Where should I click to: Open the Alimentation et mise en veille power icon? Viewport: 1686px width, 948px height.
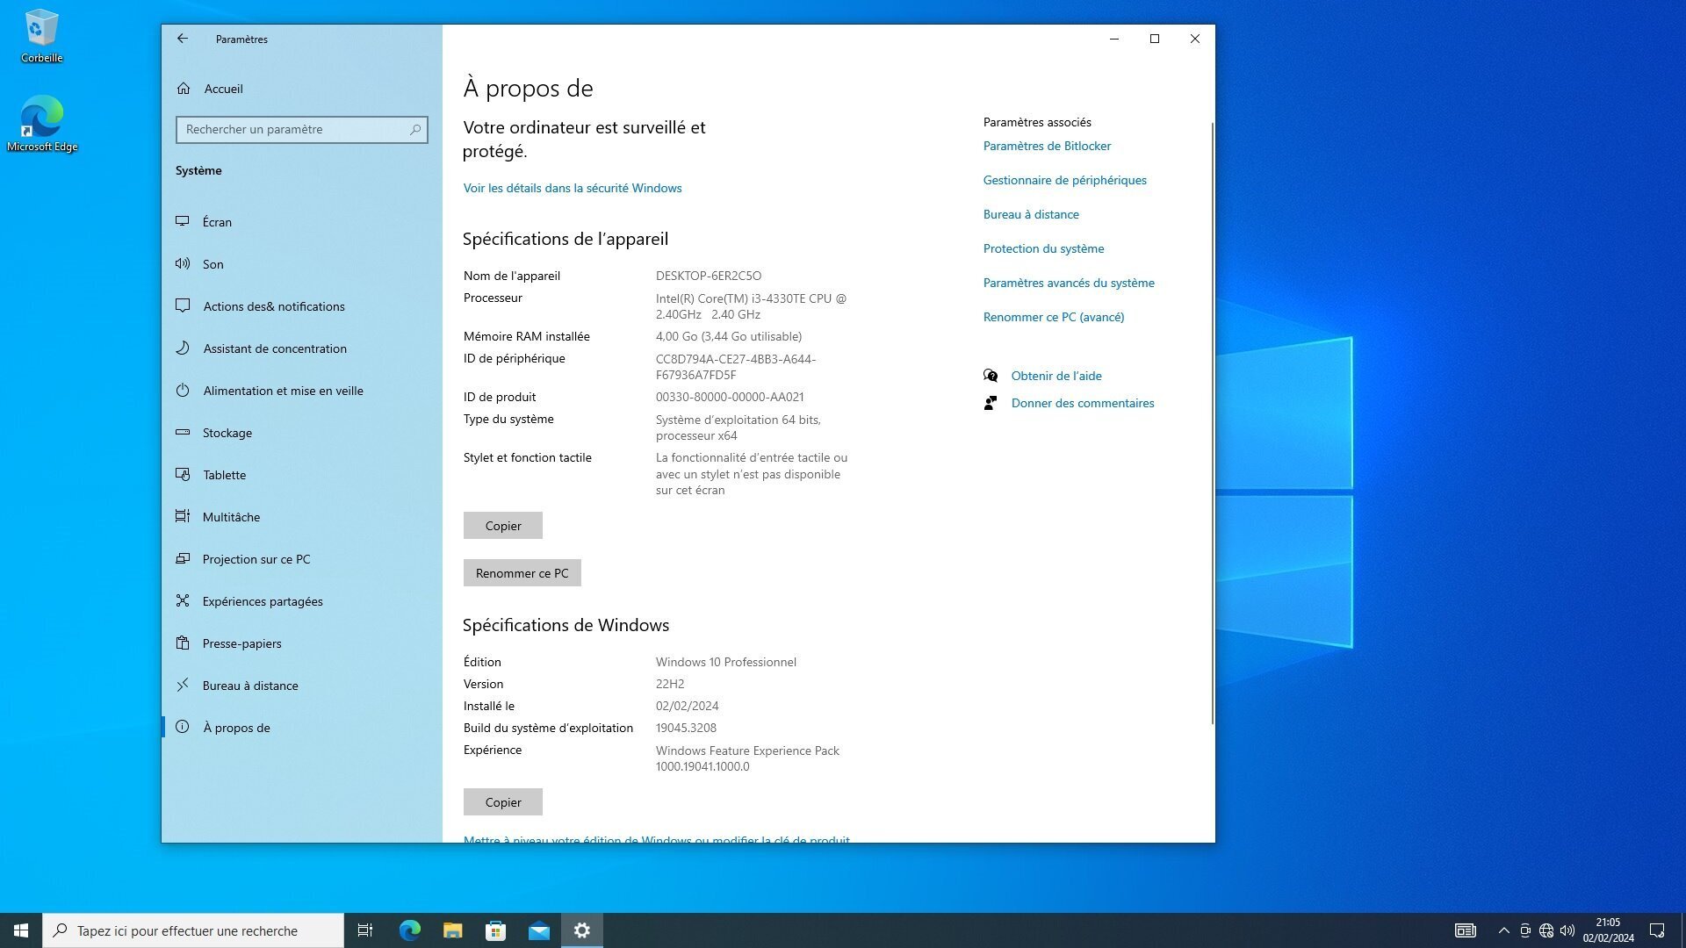tap(183, 390)
